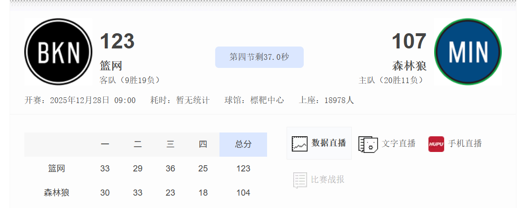The image size is (527, 208).
Task: Click the 森林狼 team name under 107
Action: point(409,66)
